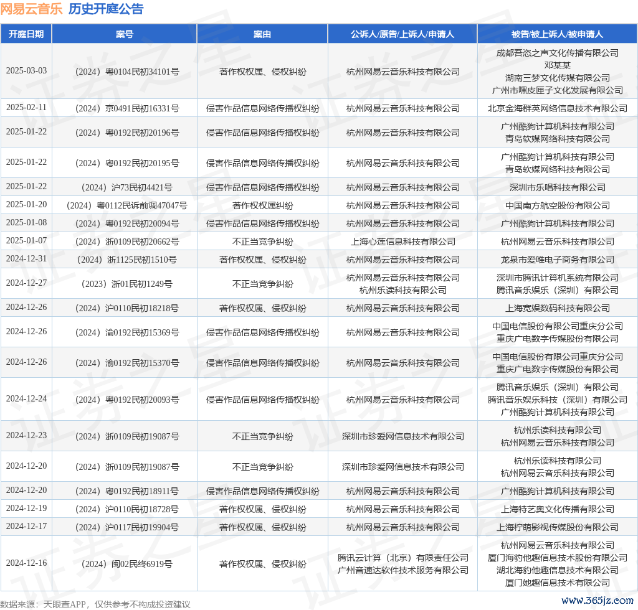Click 湖南三梦文化传媒有限公司 in the defendant column
638x610 pixels.
coord(558,78)
